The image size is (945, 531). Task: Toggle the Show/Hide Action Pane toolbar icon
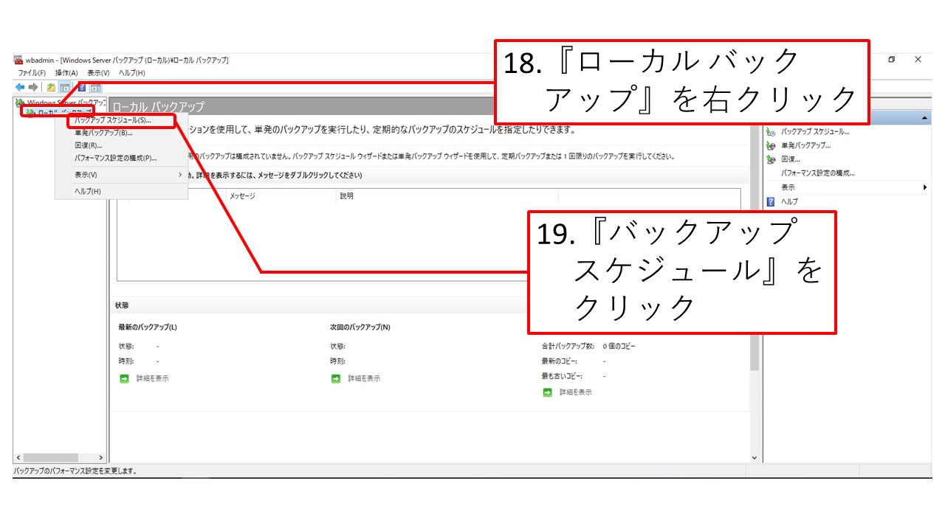[x=95, y=87]
